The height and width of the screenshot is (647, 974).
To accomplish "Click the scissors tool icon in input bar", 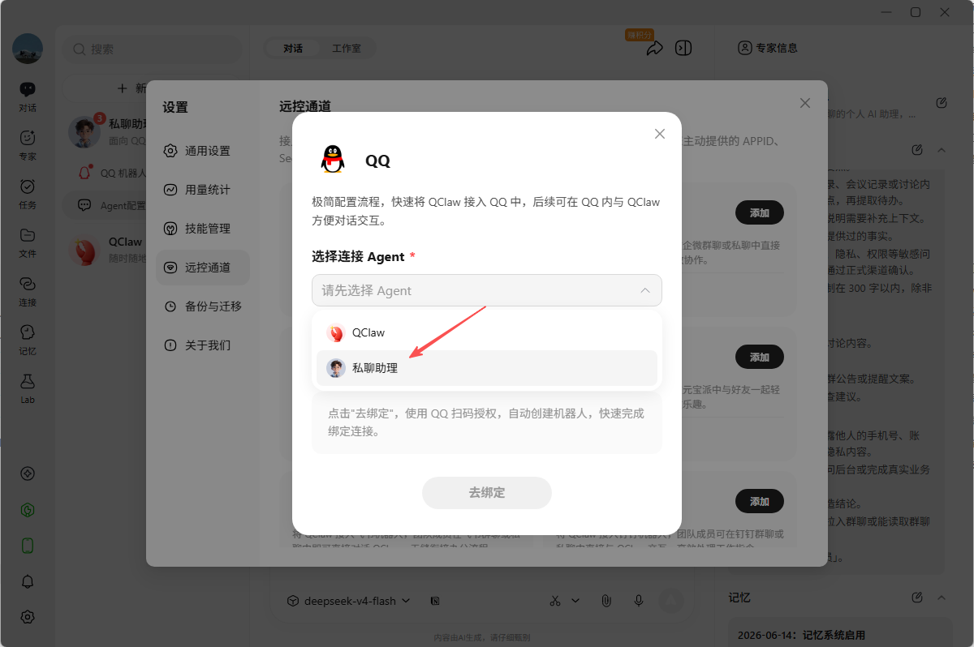I will (x=555, y=601).
